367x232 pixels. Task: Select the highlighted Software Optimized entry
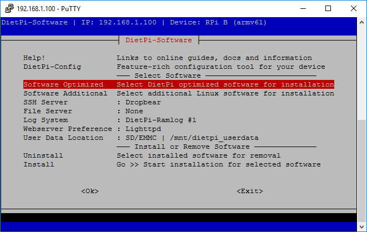(179, 84)
